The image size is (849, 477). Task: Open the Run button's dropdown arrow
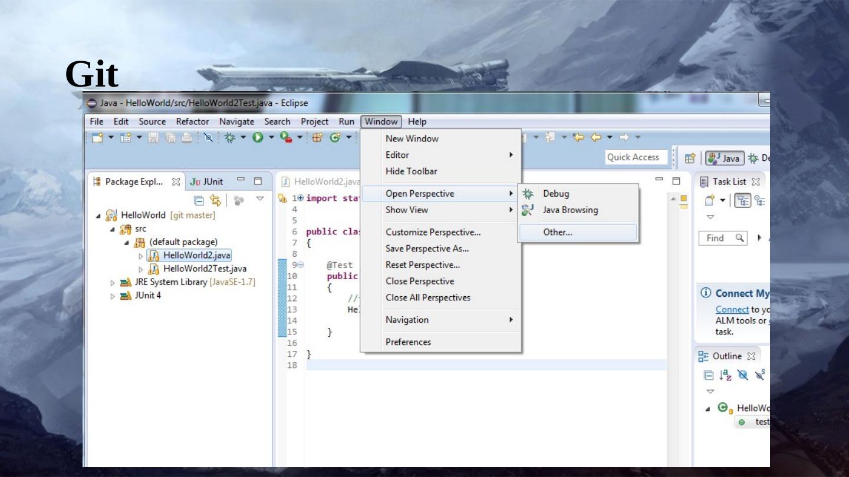272,138
